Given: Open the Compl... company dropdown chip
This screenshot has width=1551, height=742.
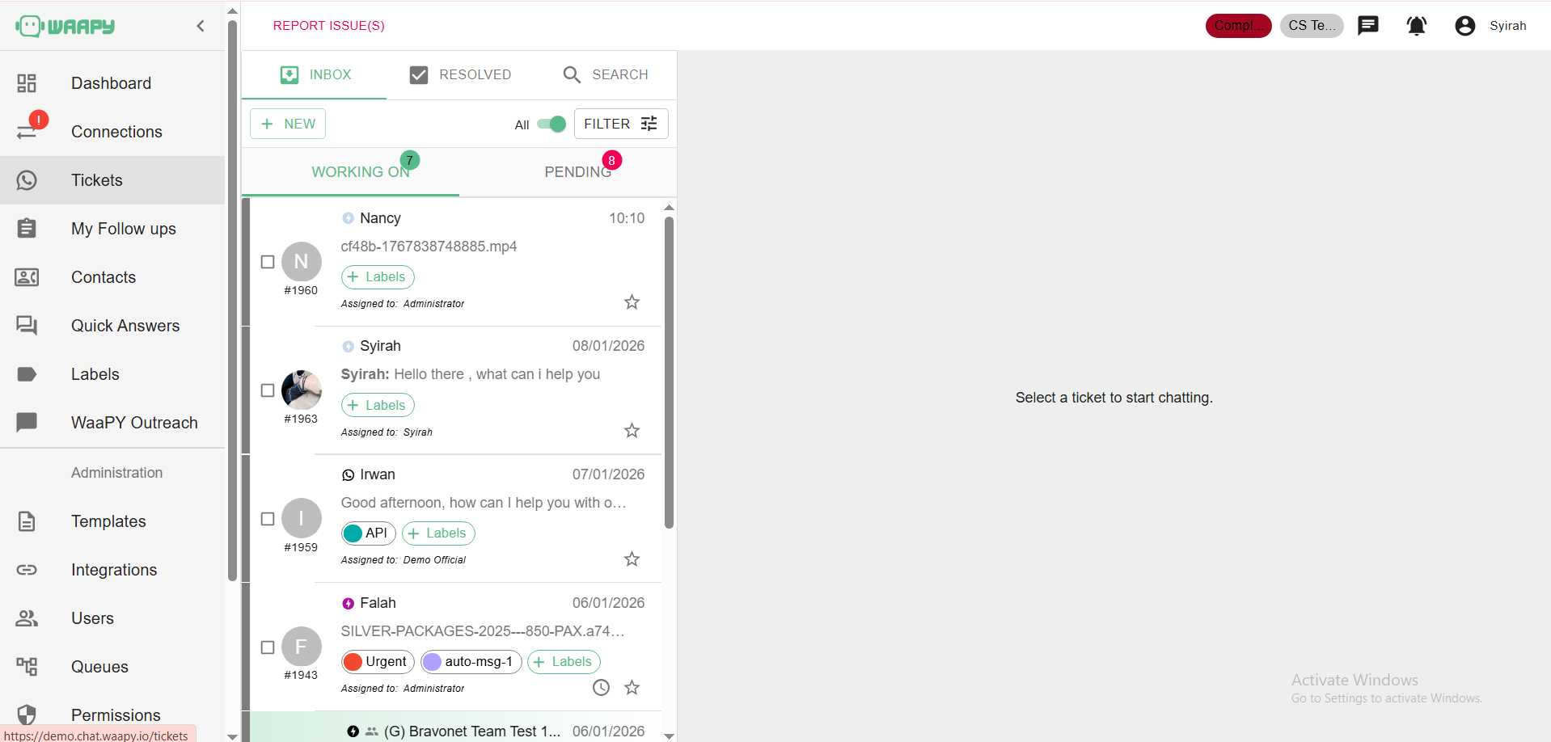Looking at the screenshot, I should click(x=1238, y=26).
